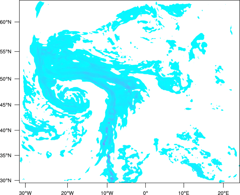Click the 60°N latitude label

click(6, 22)
